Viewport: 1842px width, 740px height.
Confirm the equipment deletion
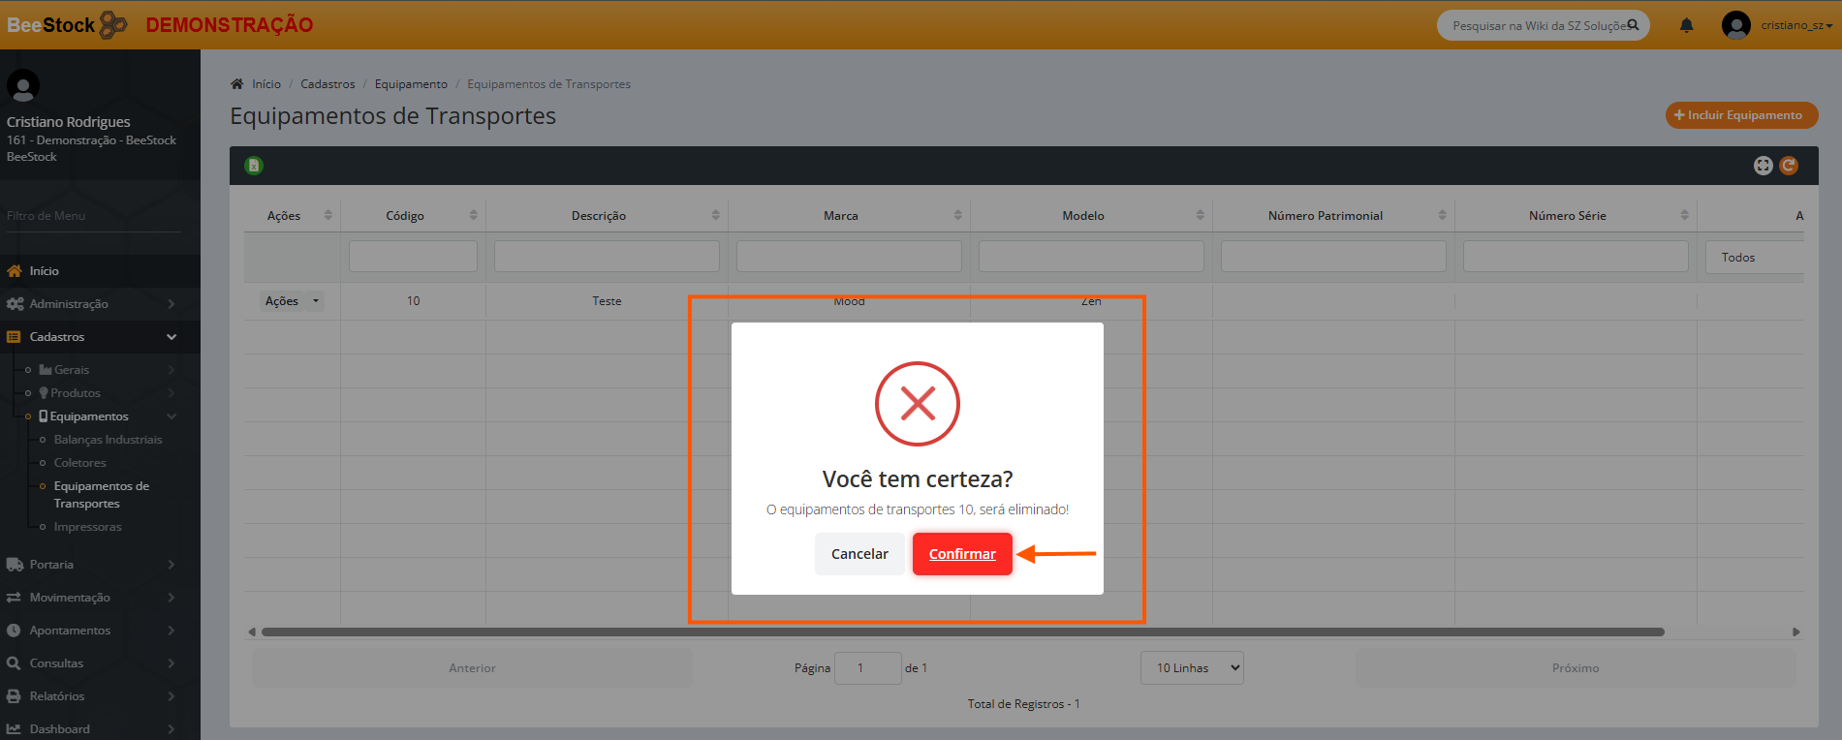point(961,554)
